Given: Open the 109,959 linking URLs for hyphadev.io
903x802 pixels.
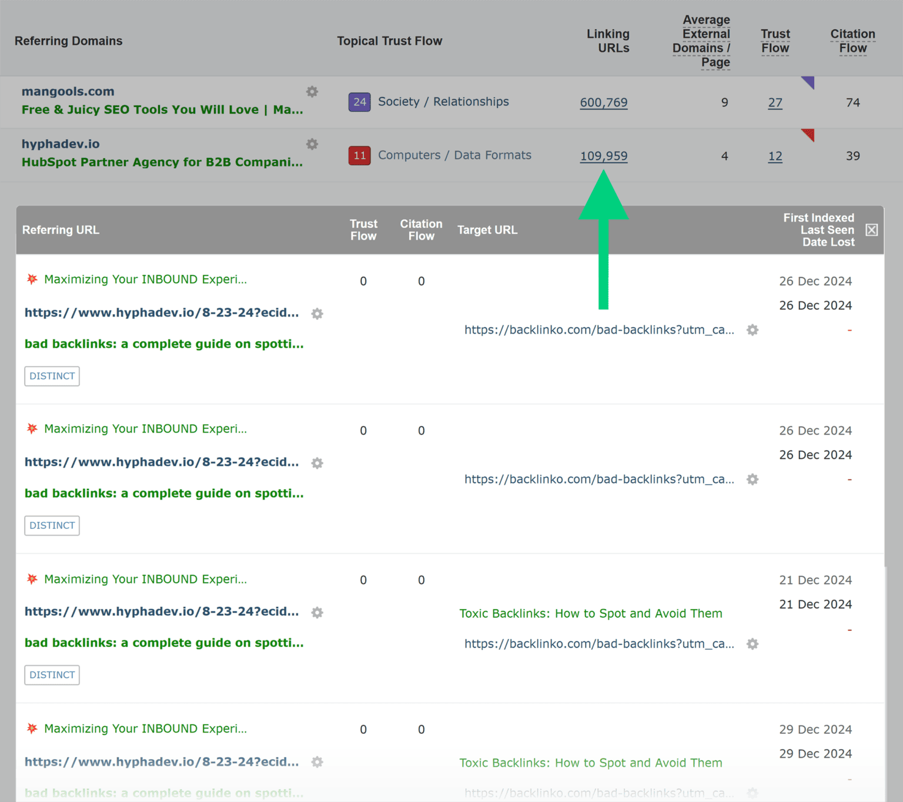Looking at the screenshot, I should click(x=604, y=156).
